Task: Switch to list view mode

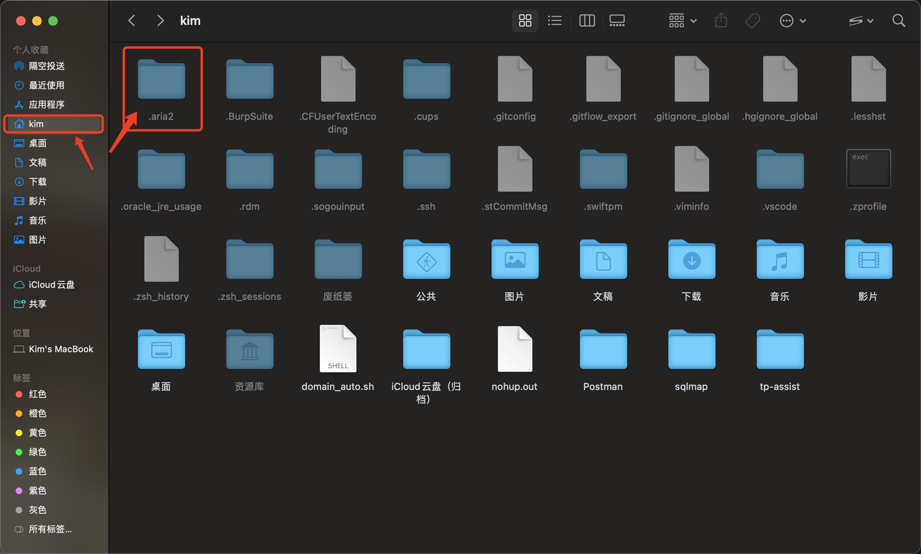Action: [555, 21]
